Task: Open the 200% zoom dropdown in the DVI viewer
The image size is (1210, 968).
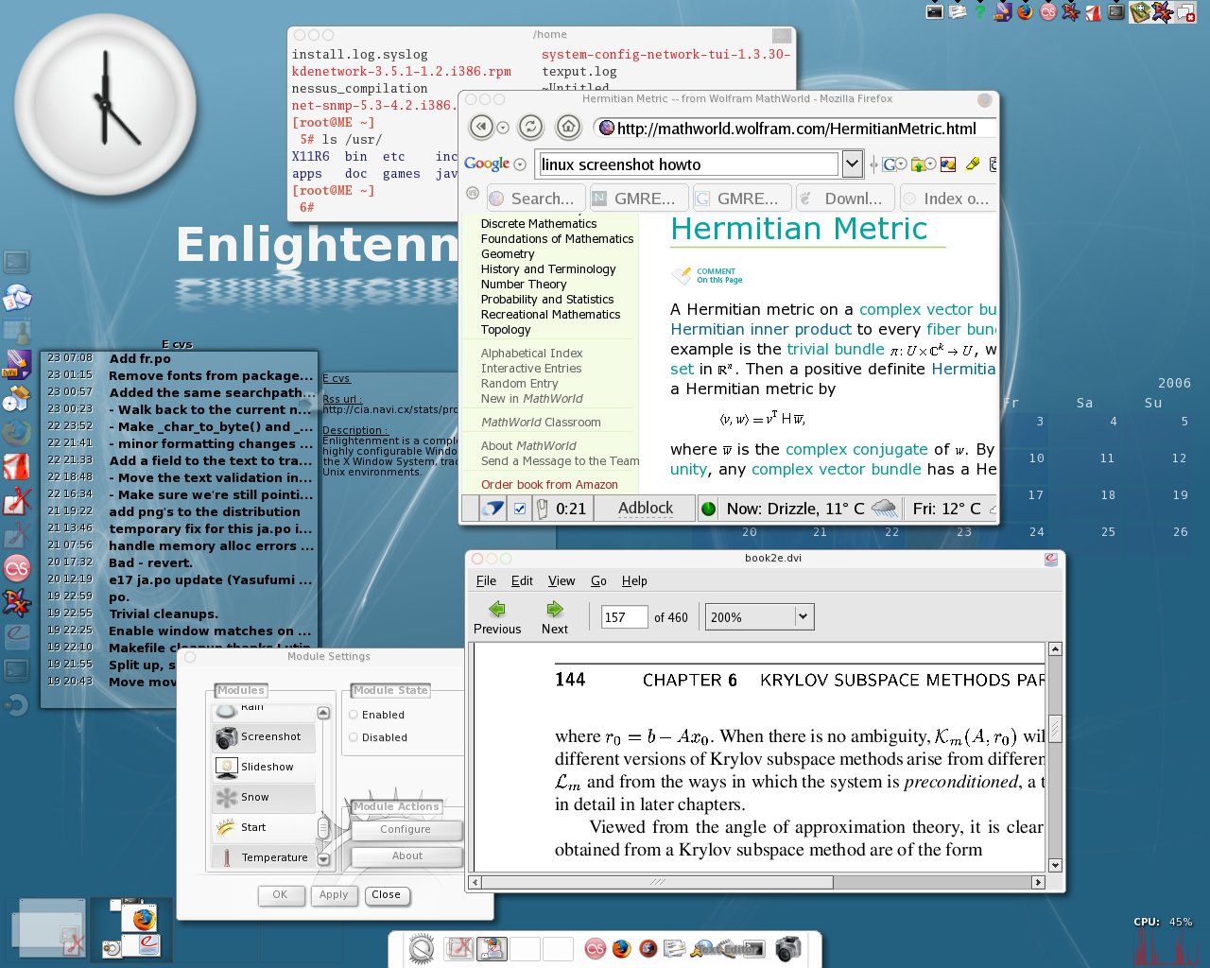Action: point(803,616)
